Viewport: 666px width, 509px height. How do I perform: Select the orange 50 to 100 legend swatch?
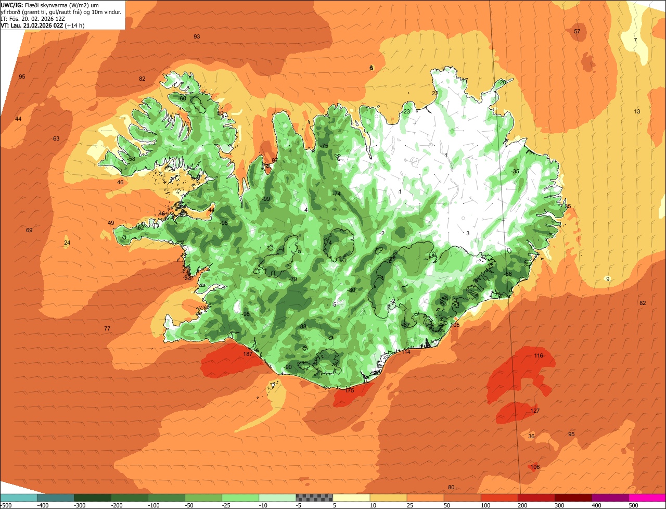tap(462, 498)
